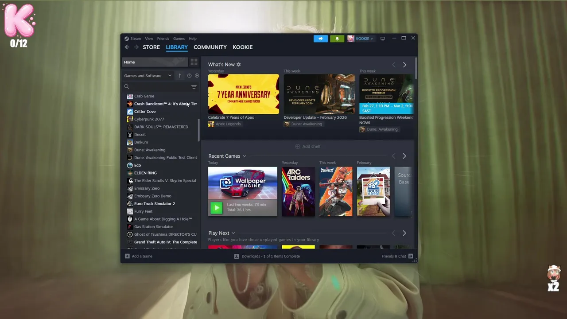Select the Marvel Rivals game tile
This screenshot has width=567, height=319.
click(x=336, y=191)
